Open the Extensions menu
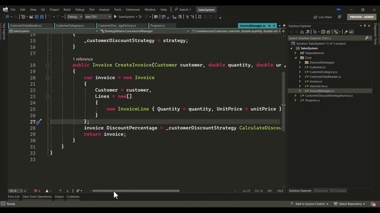380x213 pixels. pyautogui.click(x=132, y=9)
